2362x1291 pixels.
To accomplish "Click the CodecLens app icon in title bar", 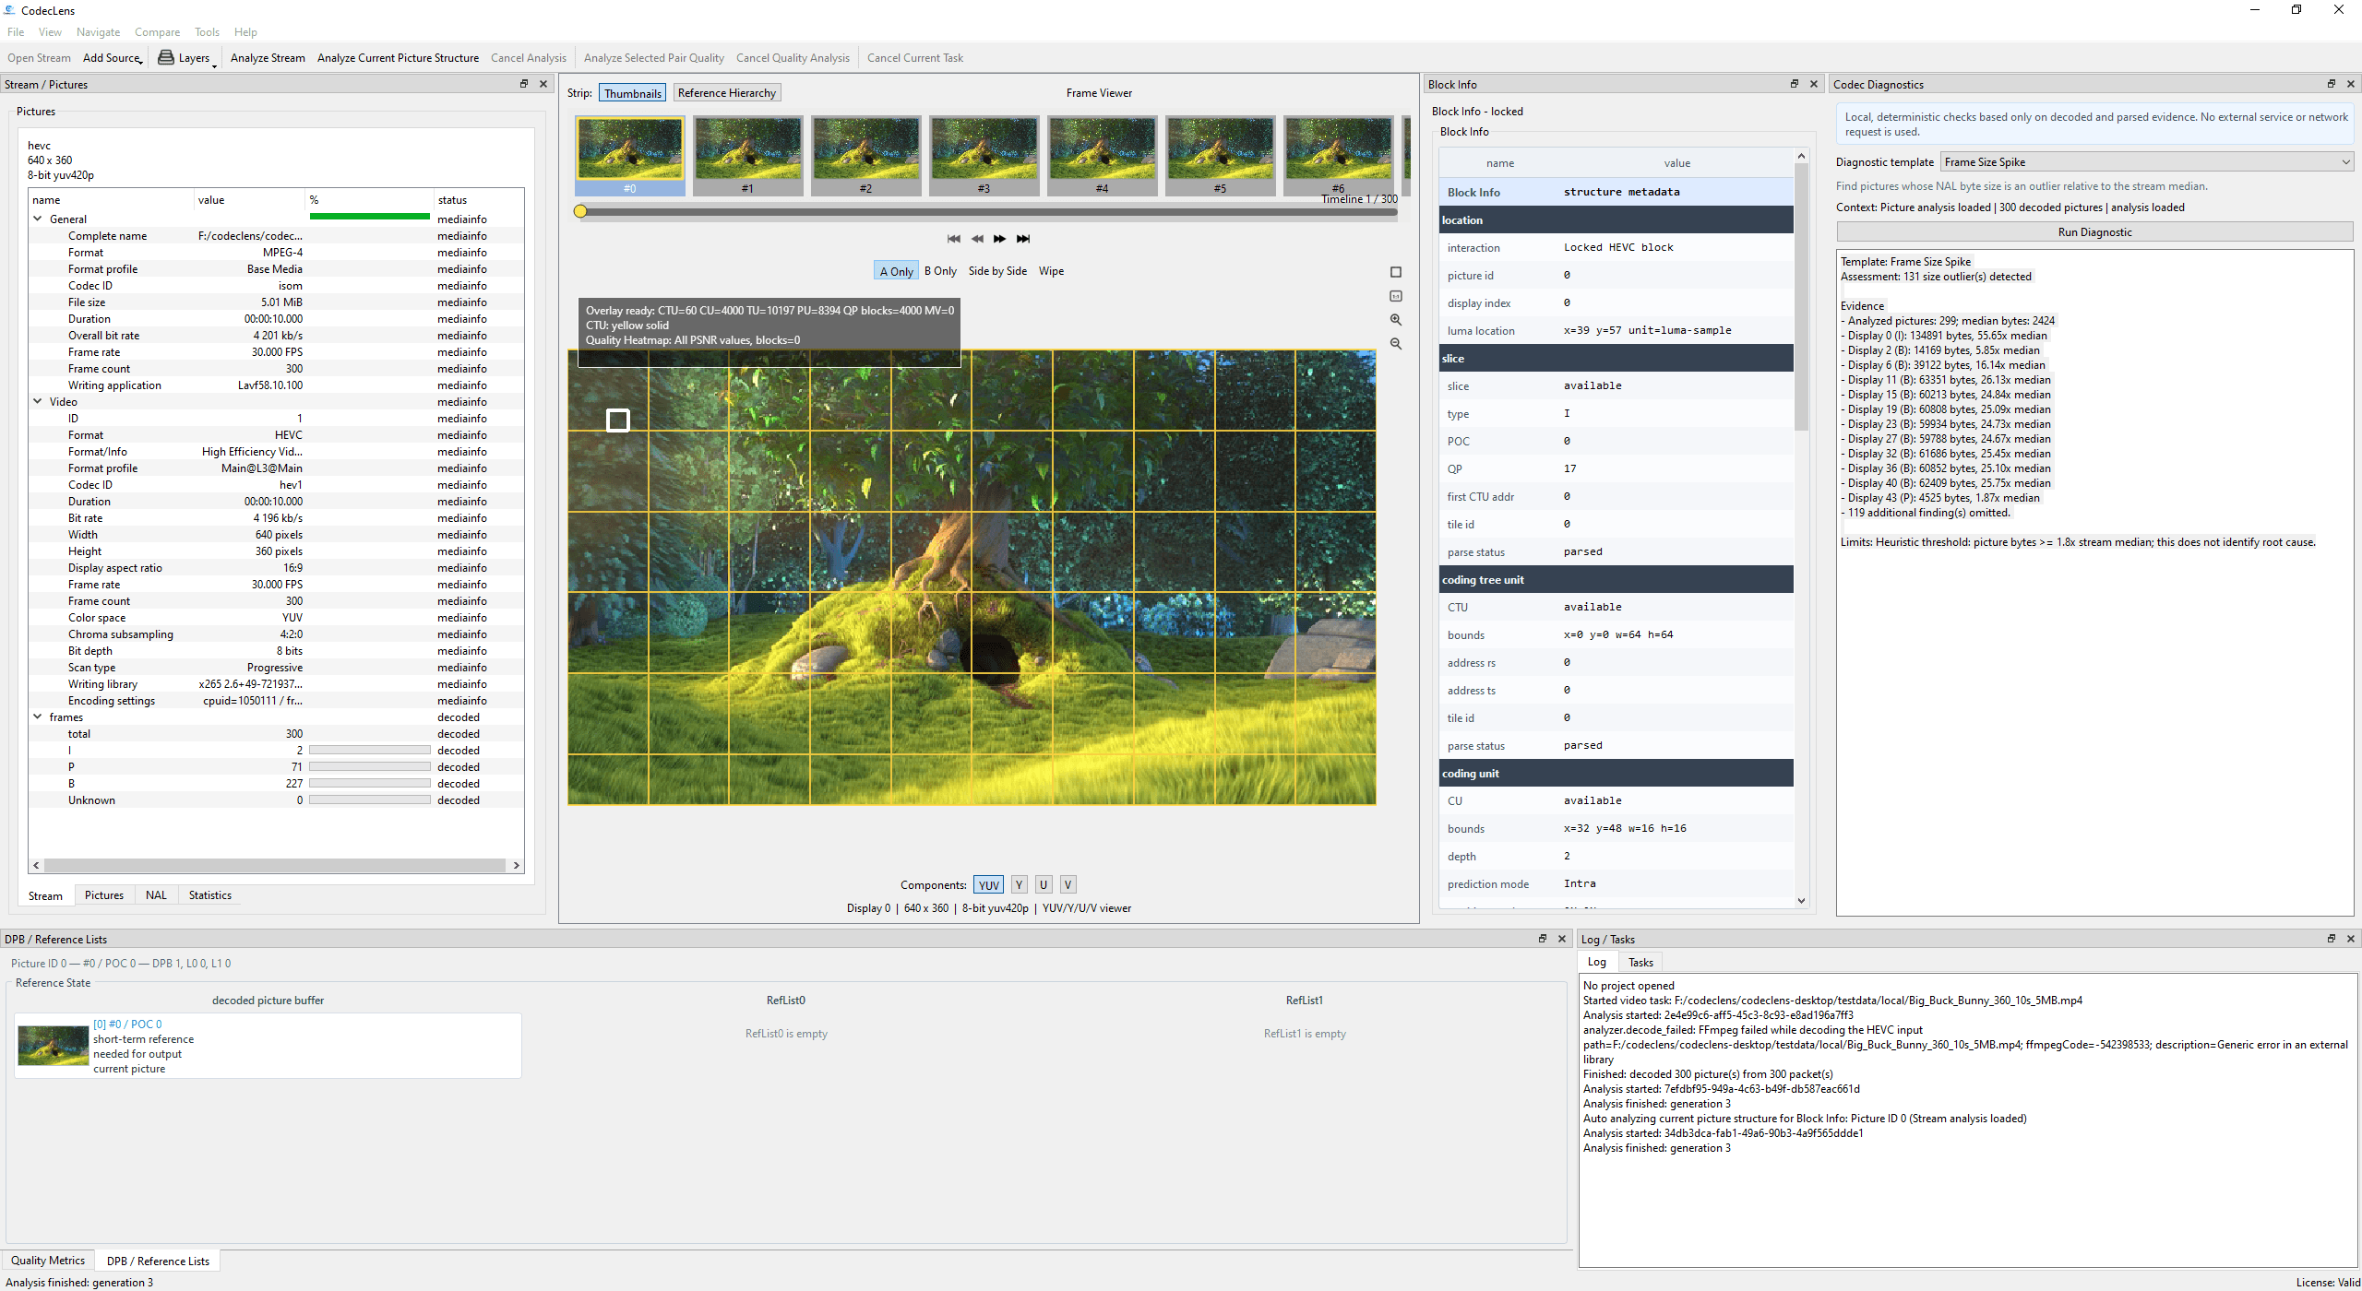I will click(x=10, y=10).
